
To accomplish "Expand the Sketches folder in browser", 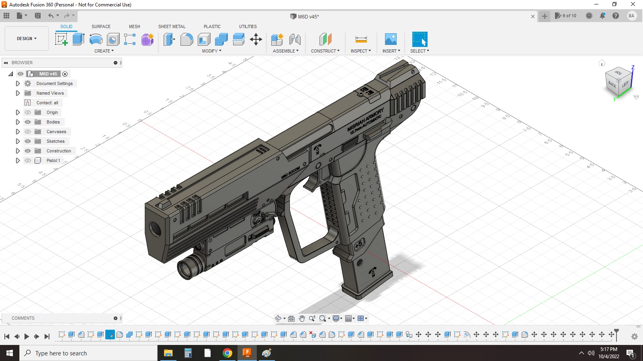I will [x=18, y=141].
